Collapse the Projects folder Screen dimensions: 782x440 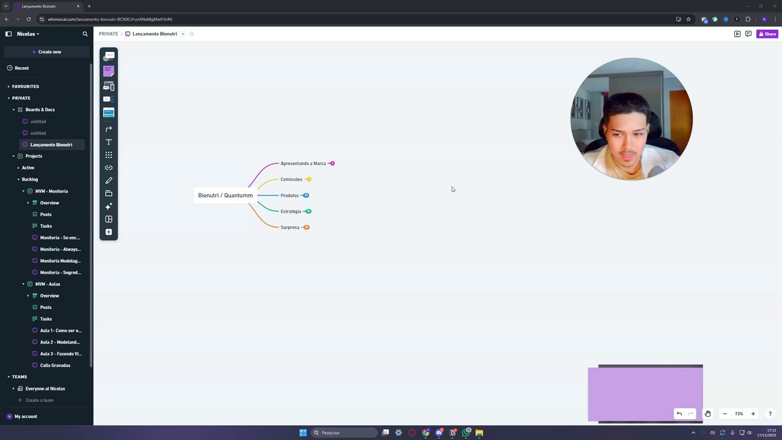tap(13, 156)
